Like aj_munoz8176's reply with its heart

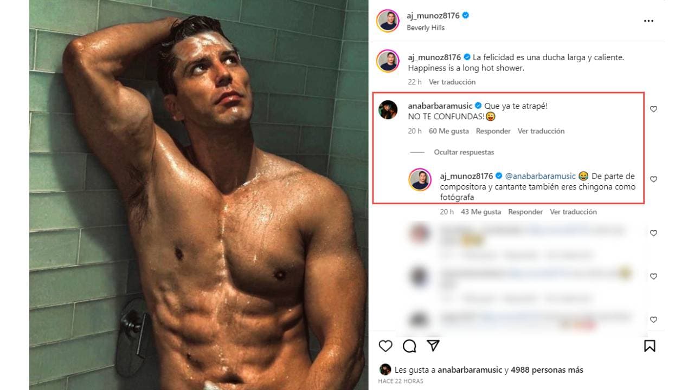click(653, 179)
